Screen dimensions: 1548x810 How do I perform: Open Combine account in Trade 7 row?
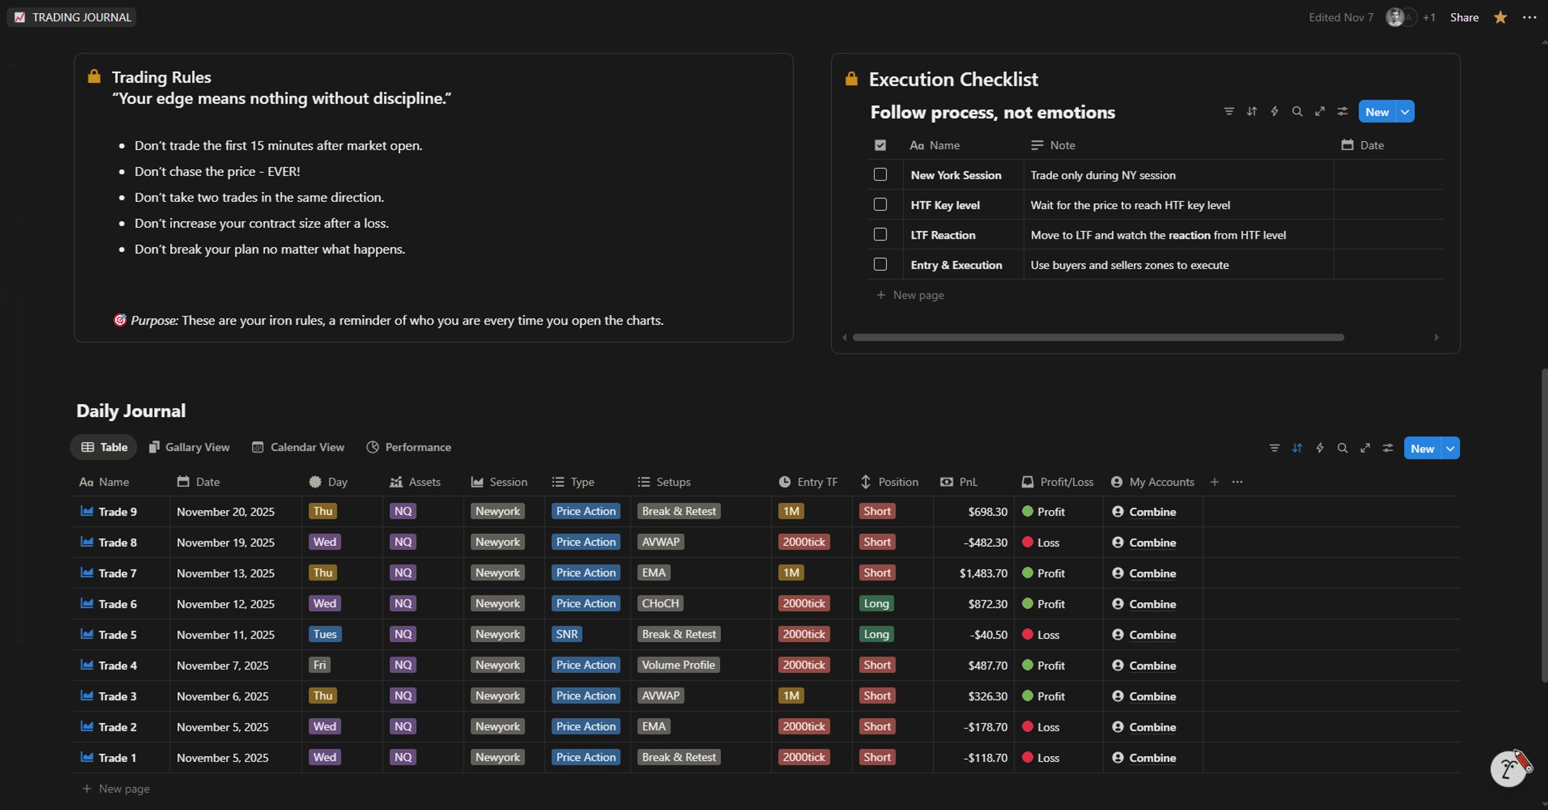tap(1152, 573)
